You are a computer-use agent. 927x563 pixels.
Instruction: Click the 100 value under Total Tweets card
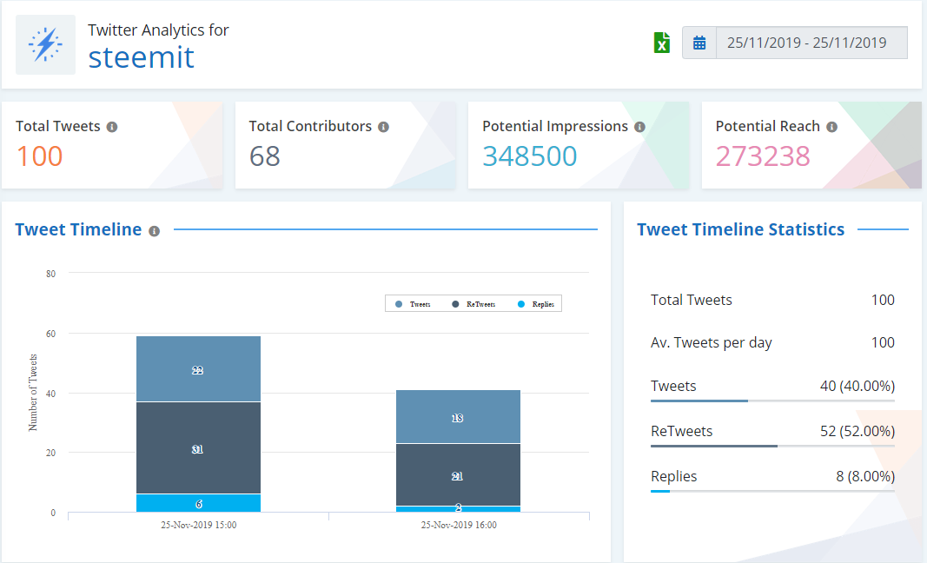click(40, 156)
